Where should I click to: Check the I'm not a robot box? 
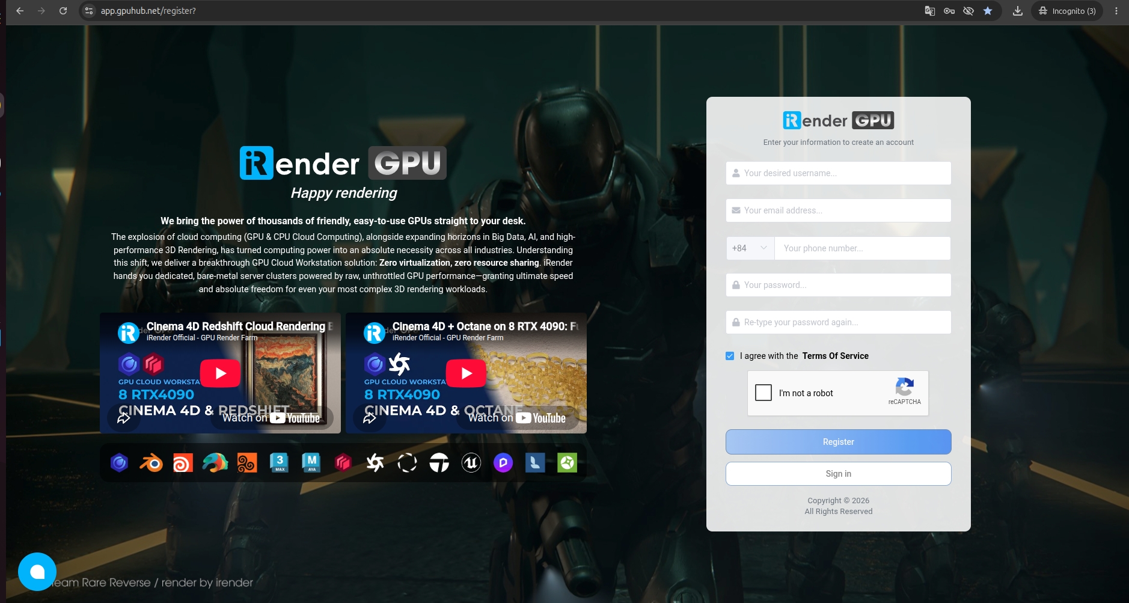pyautogui.click(x=763, y=393)
